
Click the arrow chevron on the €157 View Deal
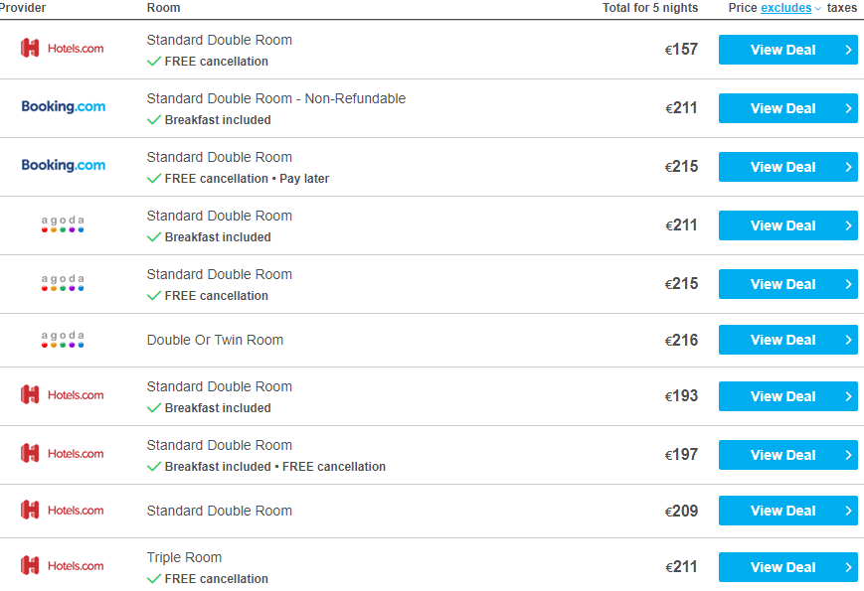click(848, 50)
